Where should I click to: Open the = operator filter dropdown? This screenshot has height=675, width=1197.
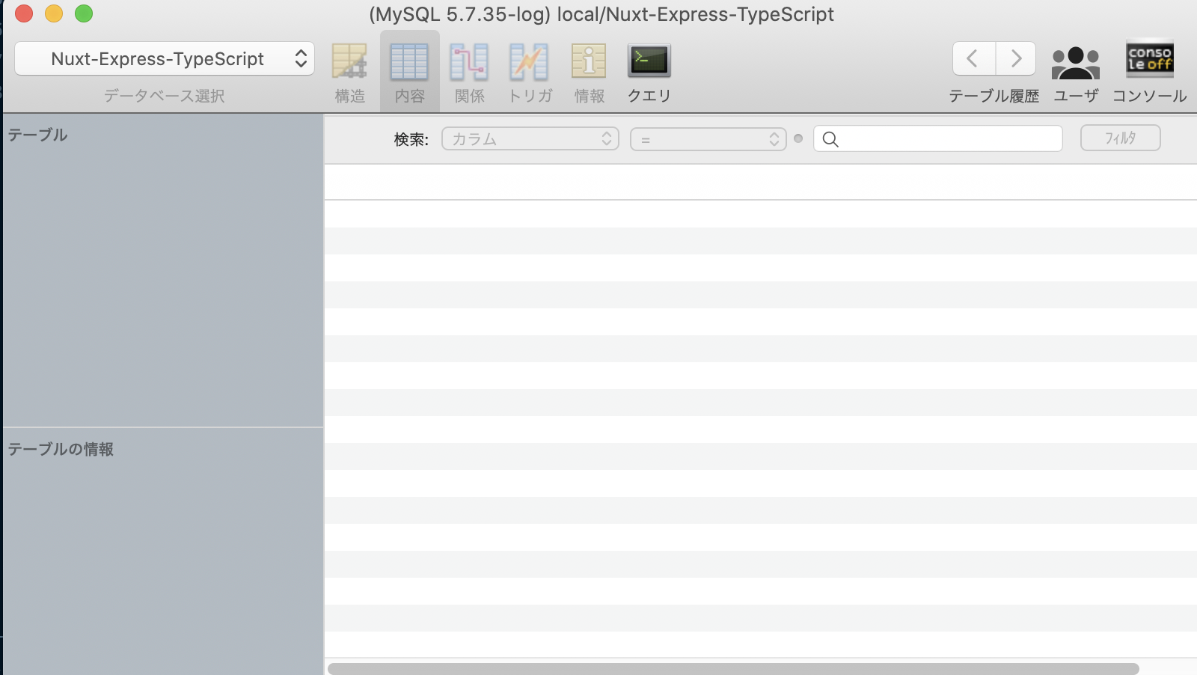(708, 139)
